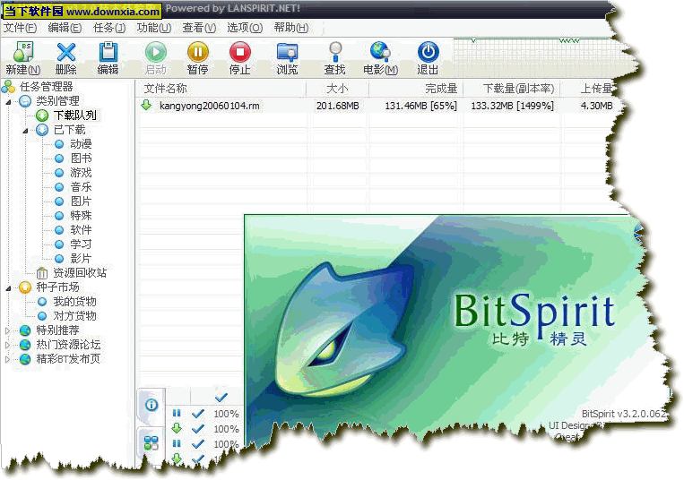Select the 影片 category
684x480 pixels.
81,259
